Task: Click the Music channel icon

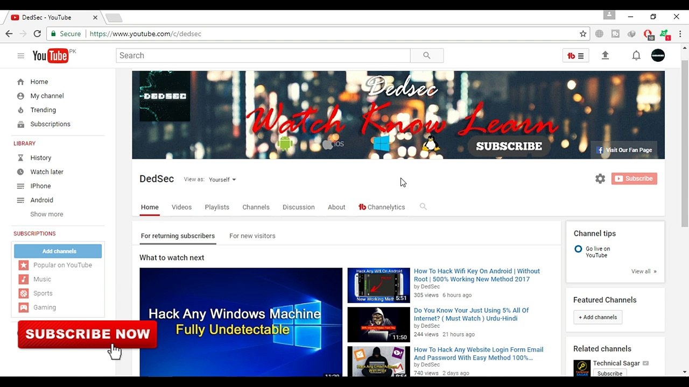Action: (24, 279)
